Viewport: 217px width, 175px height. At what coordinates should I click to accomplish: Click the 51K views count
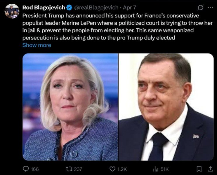pos(164,169)
